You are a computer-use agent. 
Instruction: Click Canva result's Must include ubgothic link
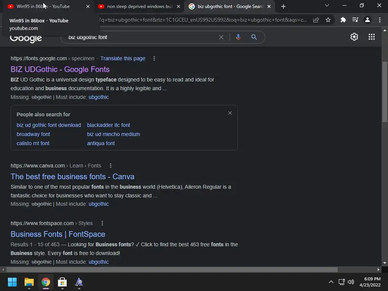[x=99, y=204]
